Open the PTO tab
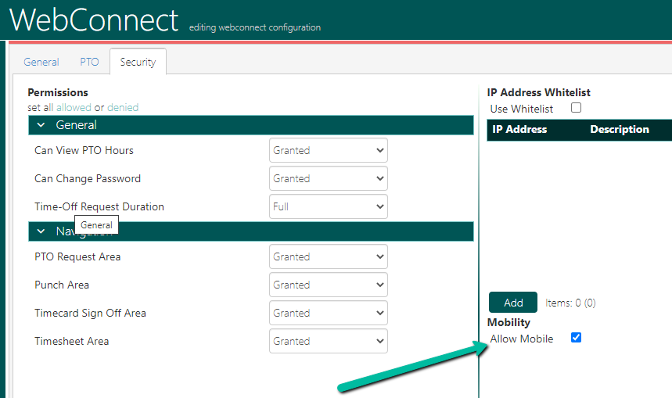 (89, 62)
